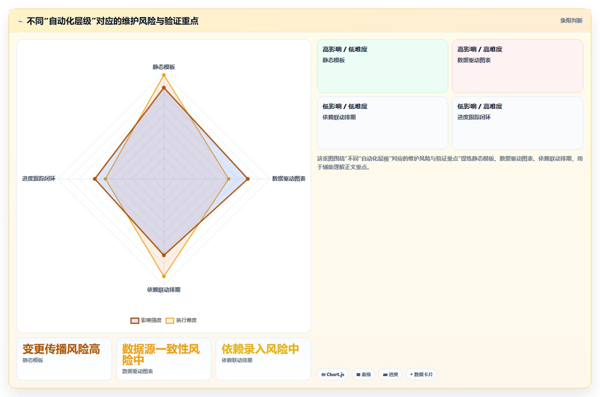Click the 象限判断 label in the header
Viewport: 600px width, 397px height.
571,20
